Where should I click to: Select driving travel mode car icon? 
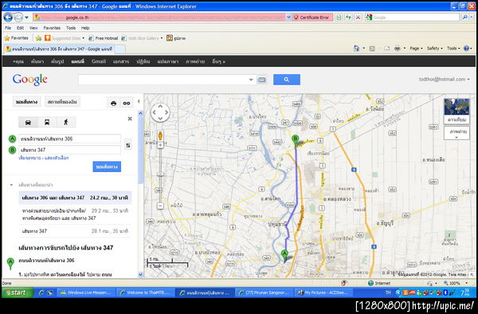28,122
